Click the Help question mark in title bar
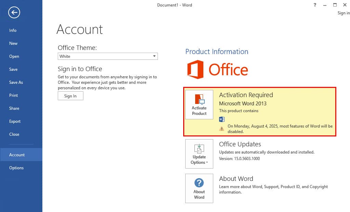The height and width of the screenshot is (212, 350). [315, 5]
